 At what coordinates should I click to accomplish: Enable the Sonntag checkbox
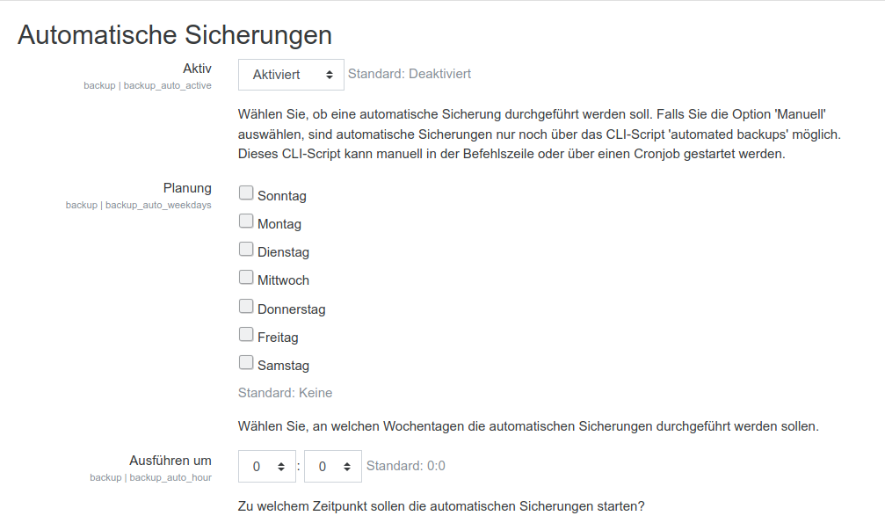point(246,193)
